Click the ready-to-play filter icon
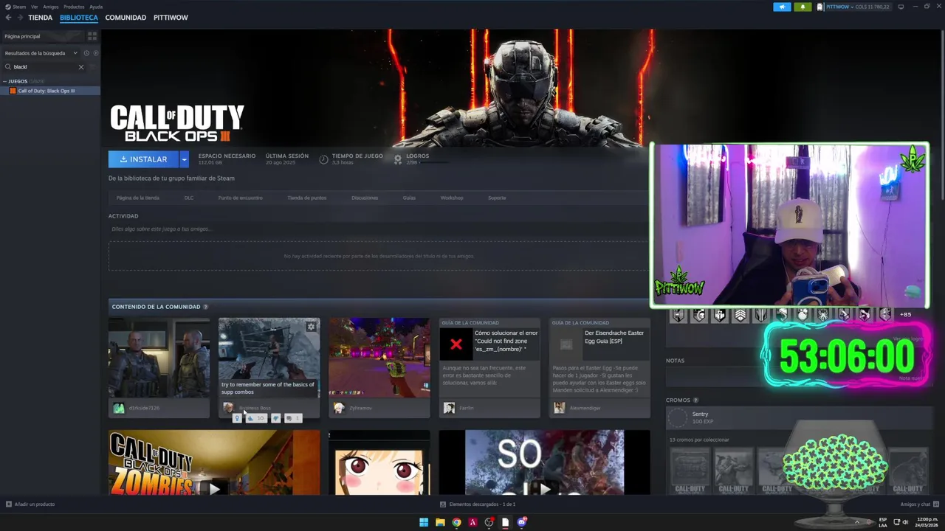The height and width of the screenshot is (531, 945). pyautogui.click(x=96, y=53)
